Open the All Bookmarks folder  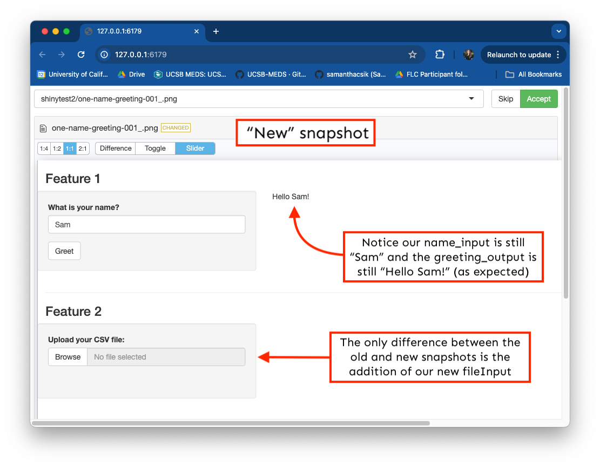point(534,75)
